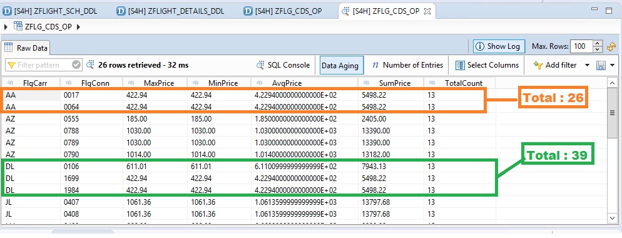Select the FlgConn cell 1984

tap(91, 190)
